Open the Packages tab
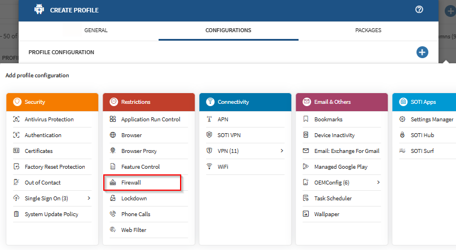 [x=368, y=30]
